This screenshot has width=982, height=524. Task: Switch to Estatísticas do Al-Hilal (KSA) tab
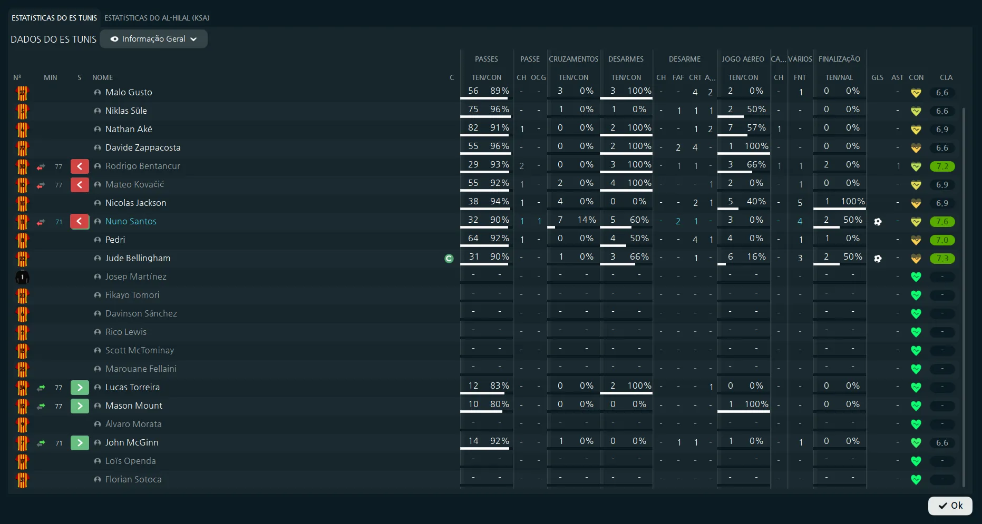click(157, 18)
